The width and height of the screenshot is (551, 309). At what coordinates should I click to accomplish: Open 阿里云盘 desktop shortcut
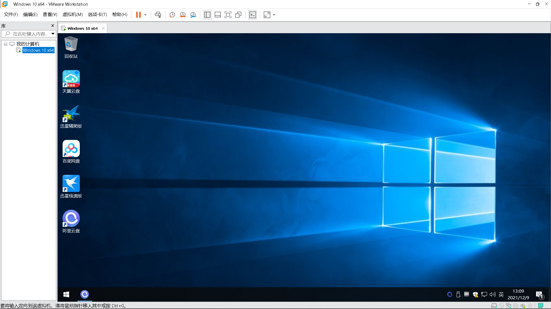(71, 221)
